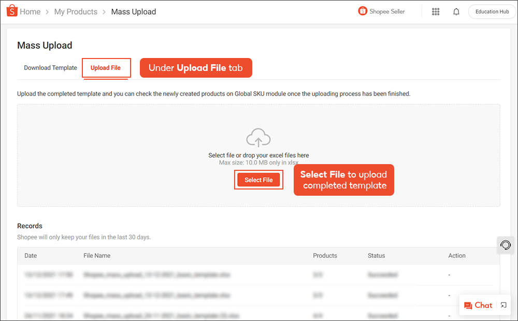Open the apps grid icon

436,11
